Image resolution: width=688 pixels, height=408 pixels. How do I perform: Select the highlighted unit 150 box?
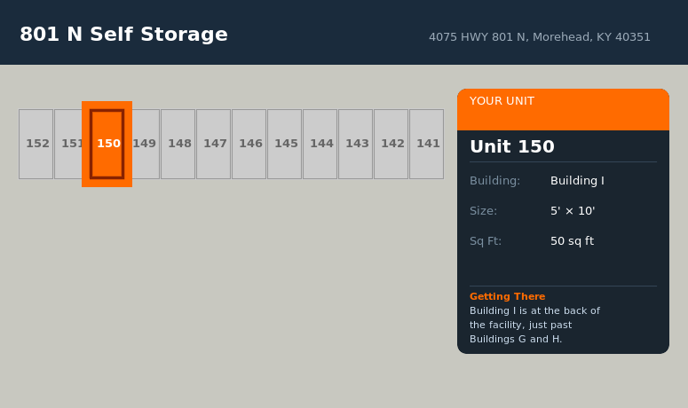tap(107, 144)
